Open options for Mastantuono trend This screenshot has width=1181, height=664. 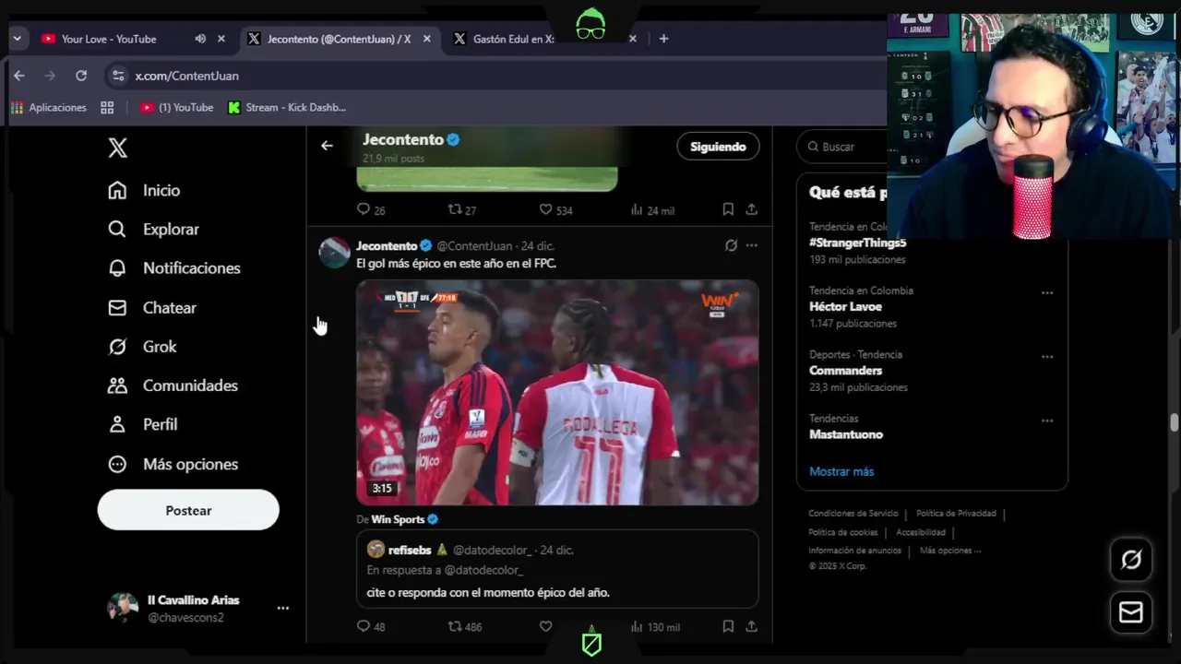[1047, 421]
